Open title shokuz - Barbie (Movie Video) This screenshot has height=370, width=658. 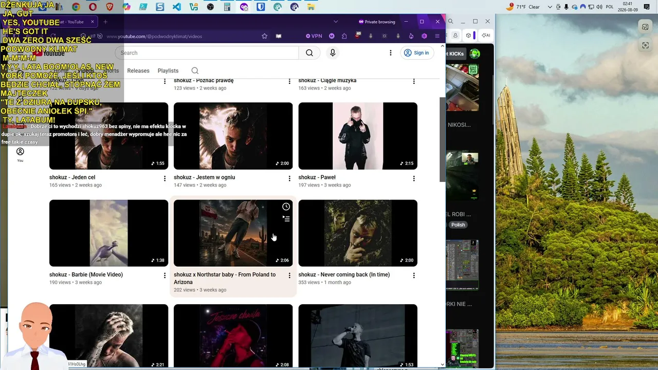86,274
